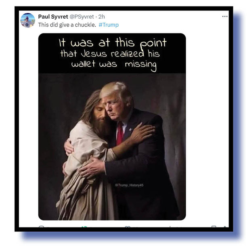Click the round profile avatar photo
This screenshot has width=252, height=246.
point(27,20)
